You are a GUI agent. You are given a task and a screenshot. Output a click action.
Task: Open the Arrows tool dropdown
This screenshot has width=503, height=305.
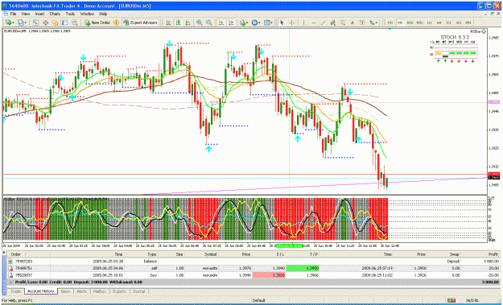(x=373, y=23)
